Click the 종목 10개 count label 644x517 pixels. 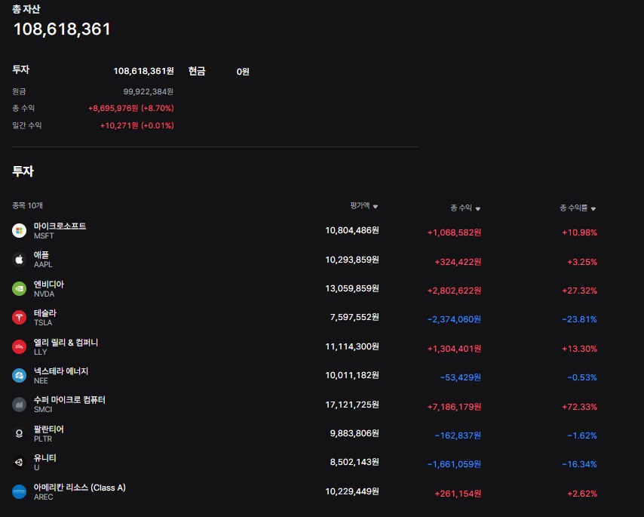27,205
